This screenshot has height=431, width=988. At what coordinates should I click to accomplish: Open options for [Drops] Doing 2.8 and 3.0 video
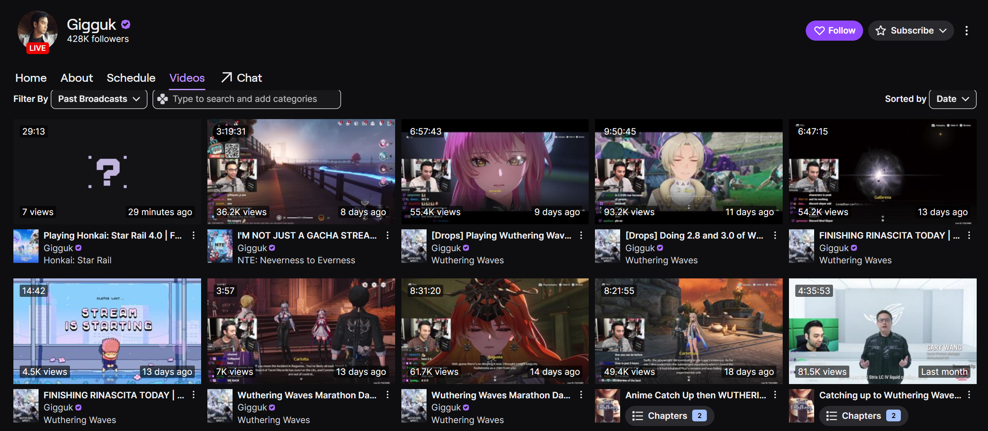click(x=775, y=236)
